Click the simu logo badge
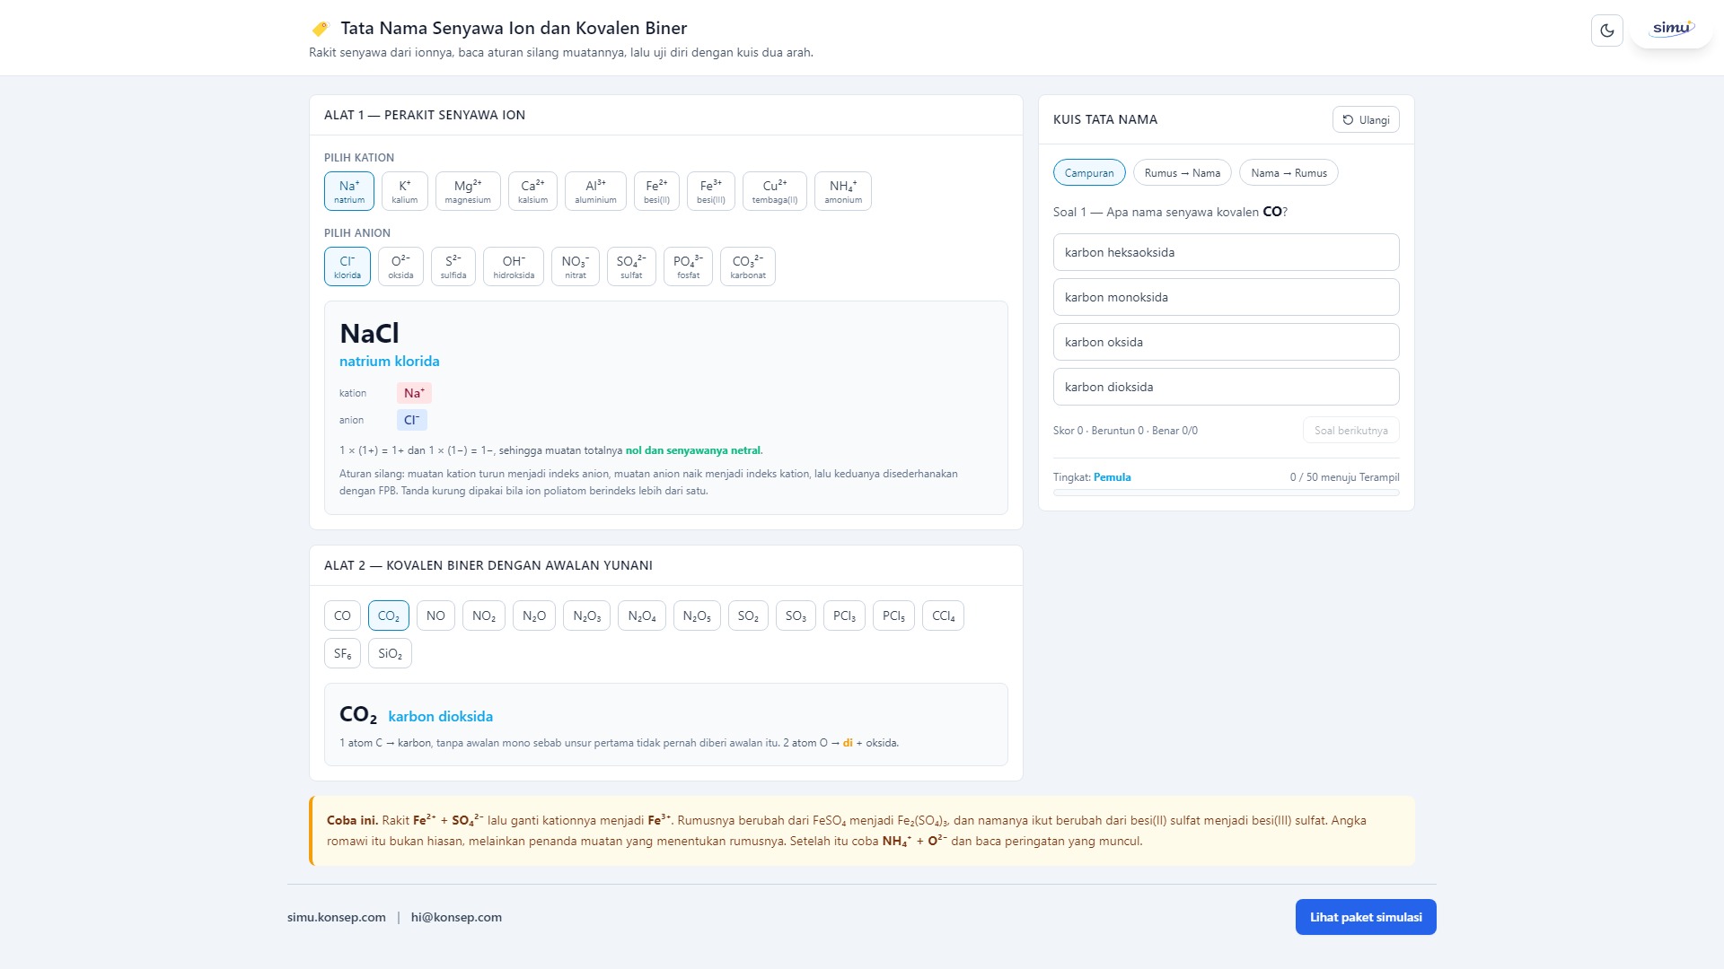 click(1671, 30)
